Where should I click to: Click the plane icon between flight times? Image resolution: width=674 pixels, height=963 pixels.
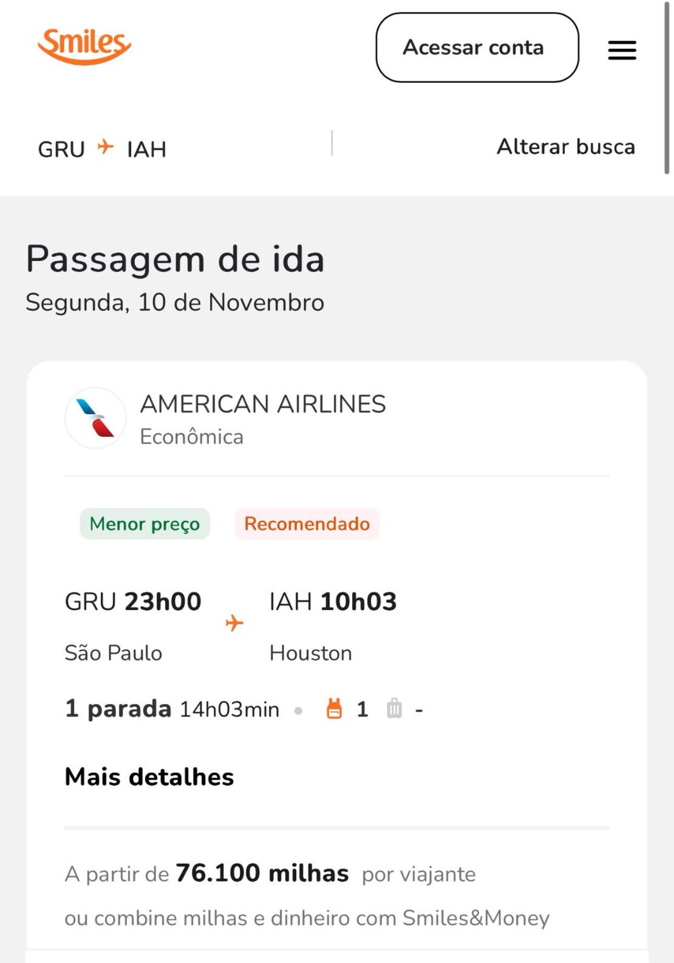pos(235,623)
